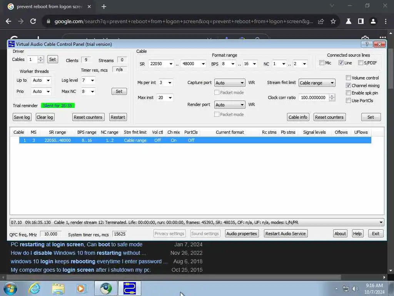The width and height of the screenshot is (394, 296).
Task: Uncheck the Line source line checkbox
Action: 341,63
